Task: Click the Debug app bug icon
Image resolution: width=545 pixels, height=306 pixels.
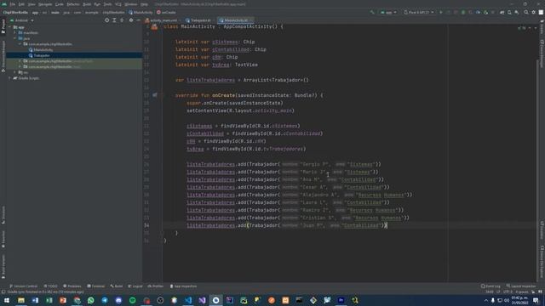Action: 463,12
